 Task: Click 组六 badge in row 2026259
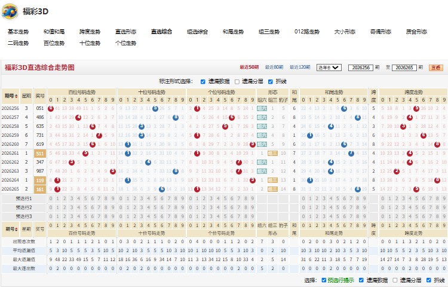click(x=262, y=136)
